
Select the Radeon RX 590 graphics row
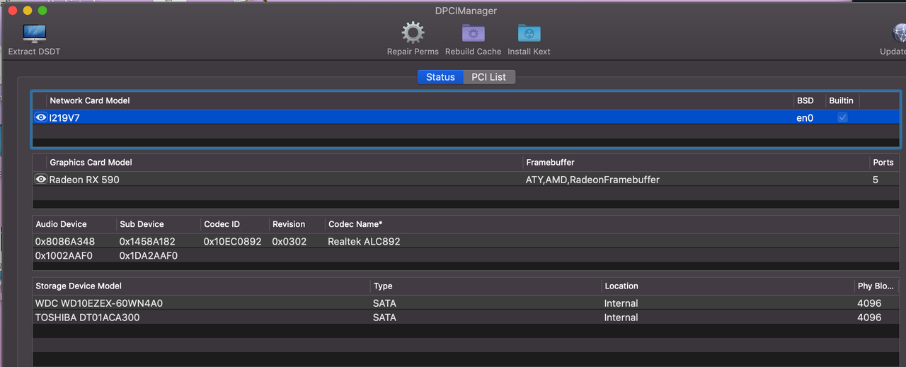[466, 180]
